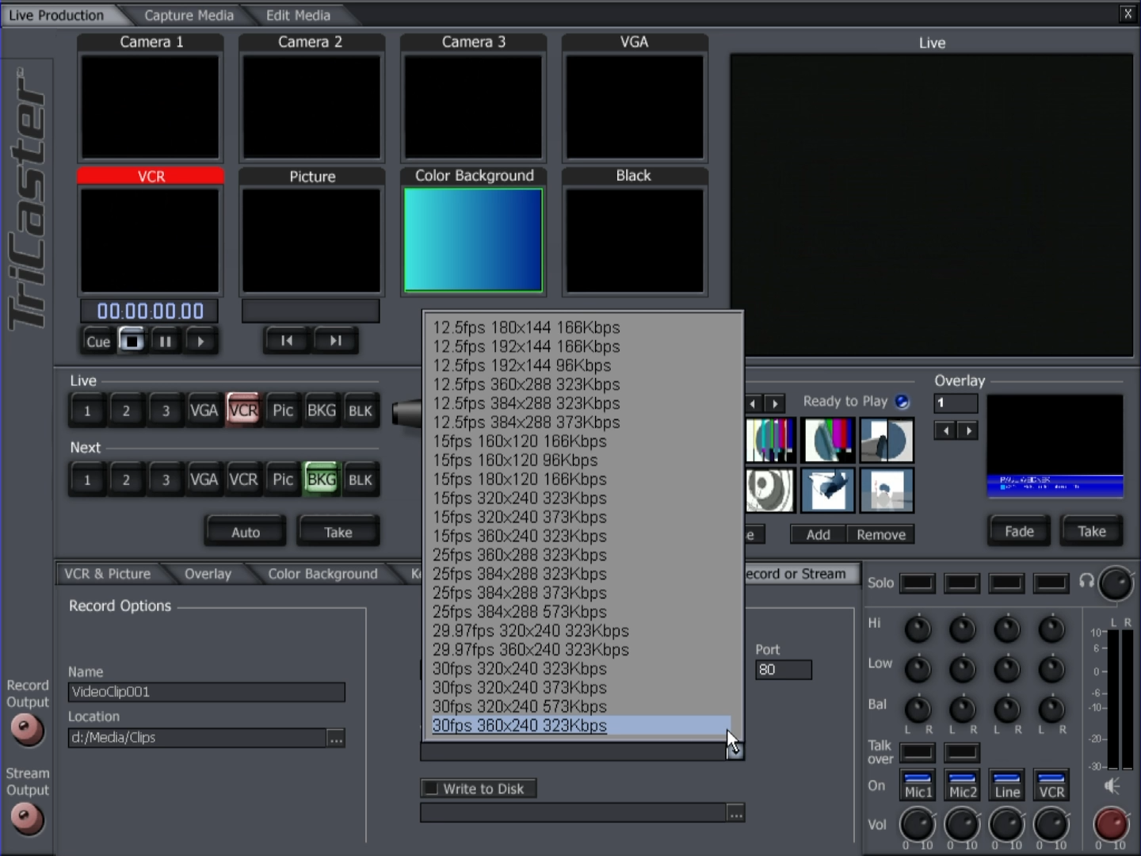
Task: Choose 29.97fps 320x240 323Kbps profile
Action: pyautogui.click(x=581, y=631)
